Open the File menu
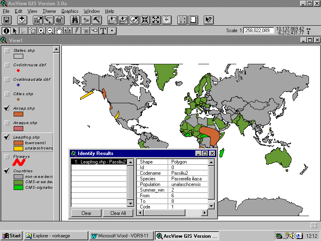 click(x=6, y=11)
